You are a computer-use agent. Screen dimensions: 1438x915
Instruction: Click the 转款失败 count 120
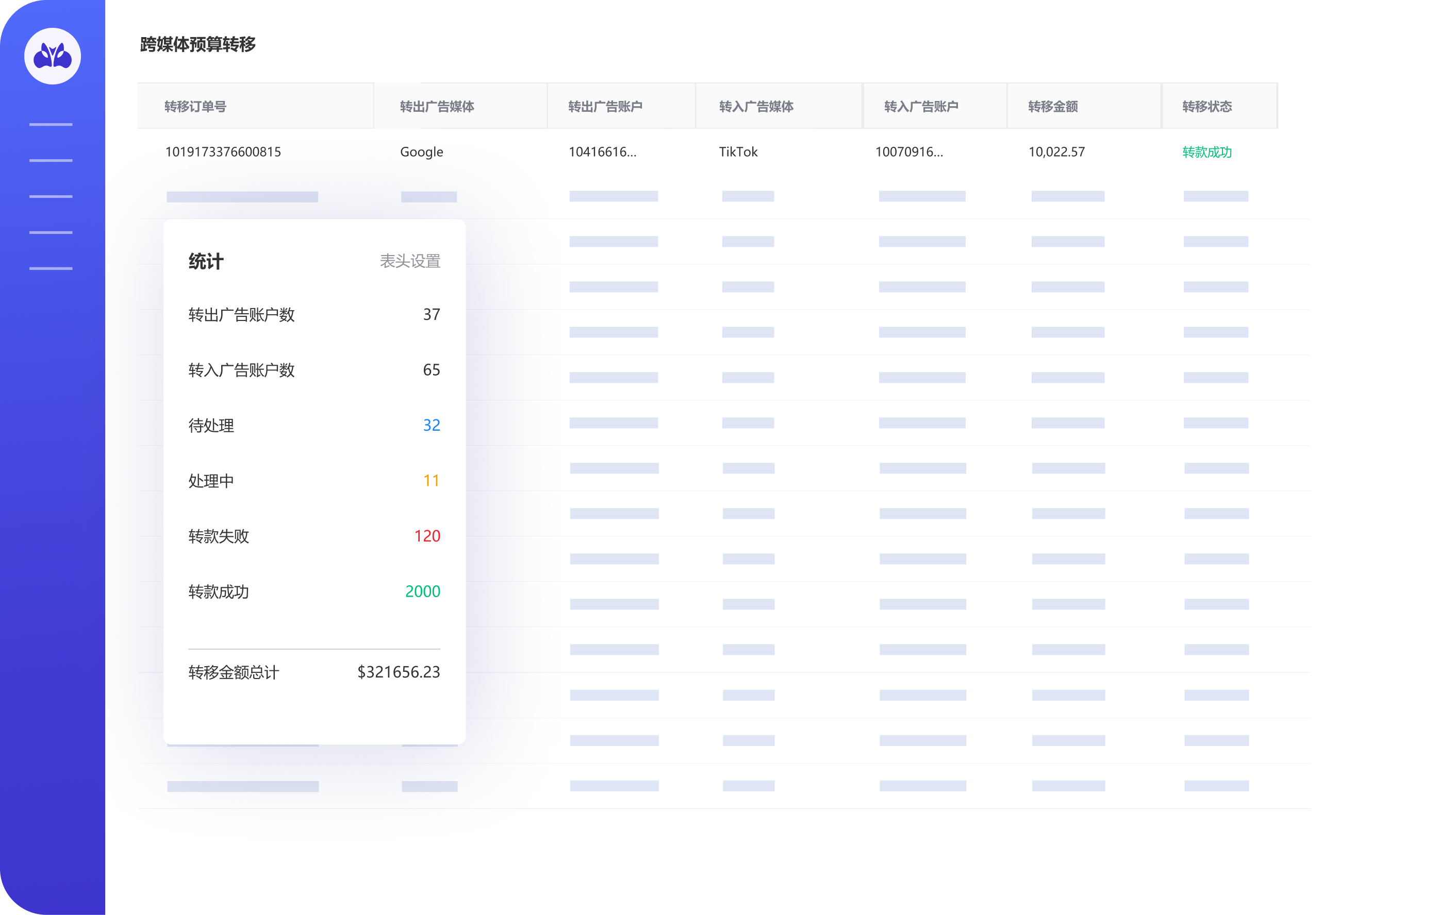tap(427, 536)
